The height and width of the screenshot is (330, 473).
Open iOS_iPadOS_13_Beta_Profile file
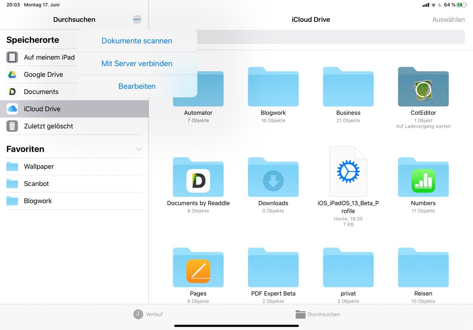(x=348, y=186)
